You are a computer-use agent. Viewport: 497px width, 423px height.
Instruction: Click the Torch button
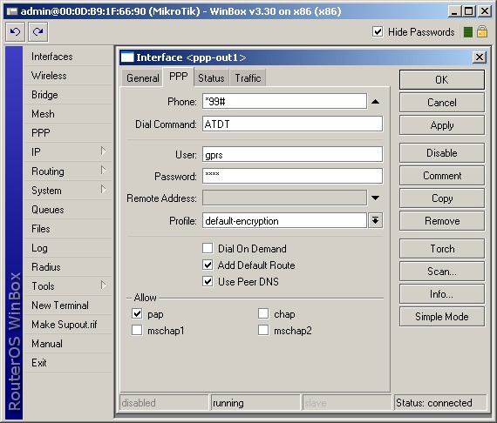442,249
